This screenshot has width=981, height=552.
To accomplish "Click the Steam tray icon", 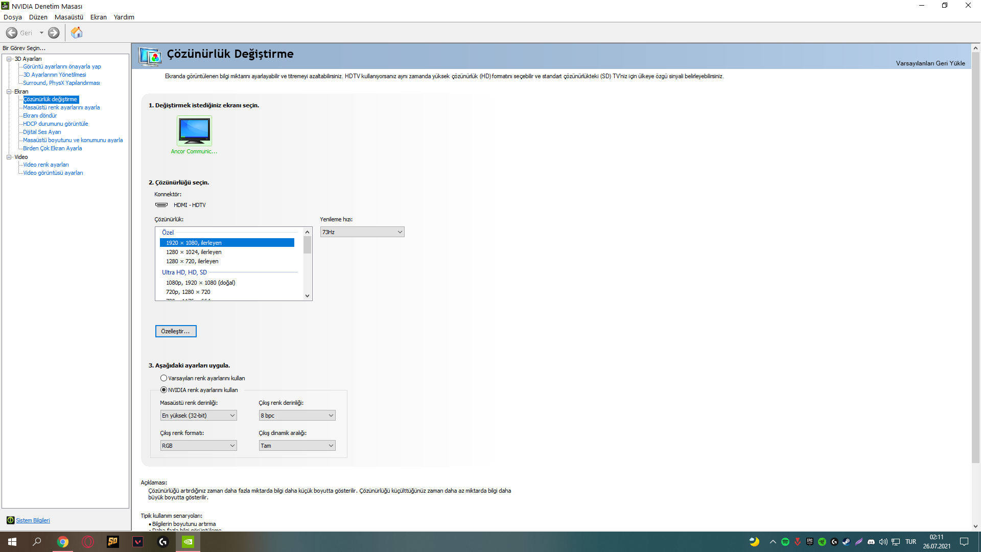I will pyautogui.click(x=847, y=542).
